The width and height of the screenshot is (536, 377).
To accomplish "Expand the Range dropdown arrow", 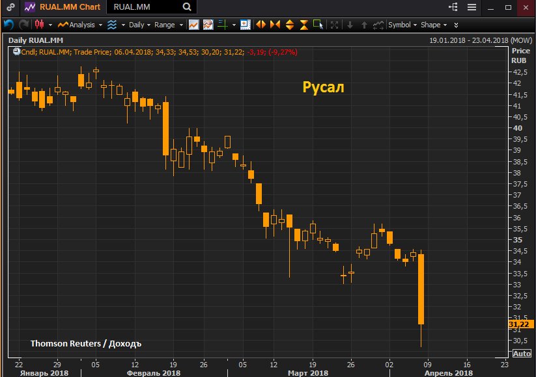I will [x=181, y=25].
